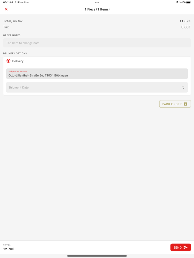Close the order summary with red X
This screenshot has width=194, height=258.
(6, 9)
